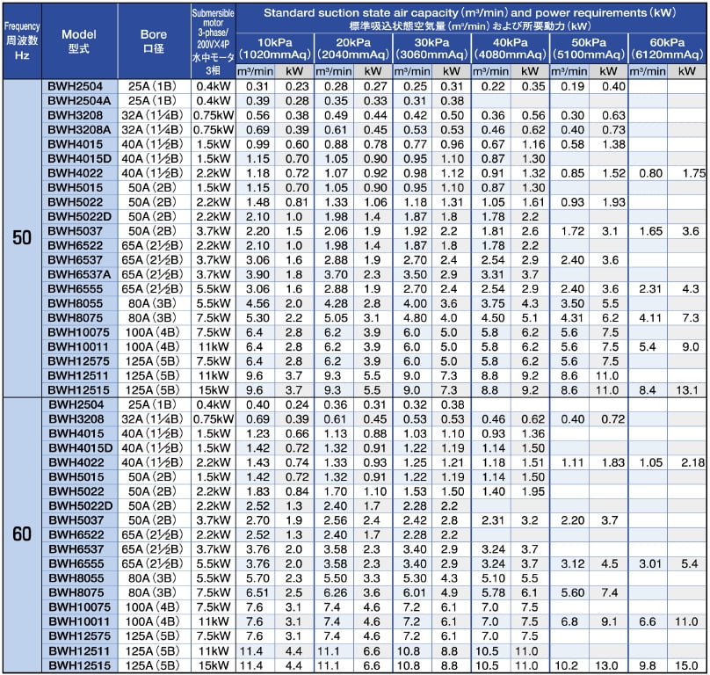The height and width of the screenshot is (675, 710).
Task: Select the "2.18" power value
Action: click(x=693, y=462)
